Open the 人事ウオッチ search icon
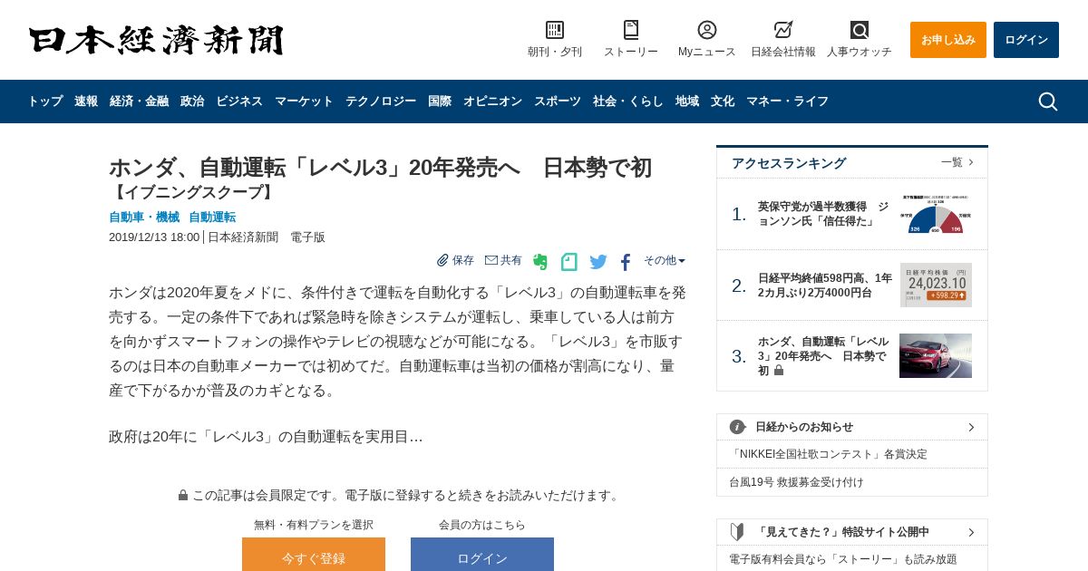Screen dimensions: 1088x571 coord(860,30)
